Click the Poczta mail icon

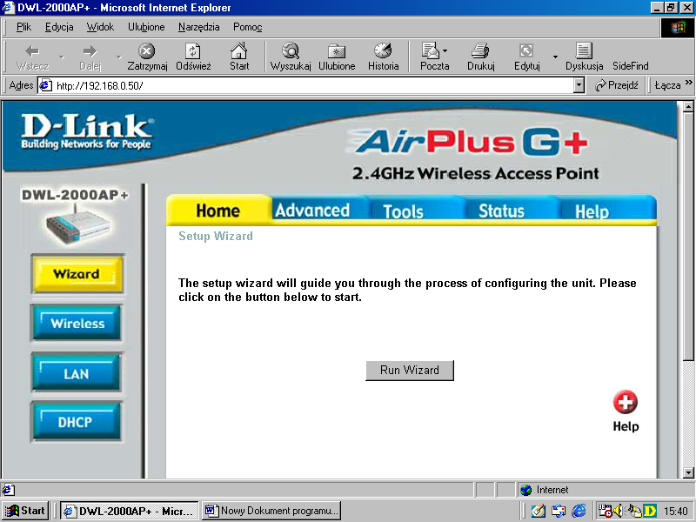(430, 51)
